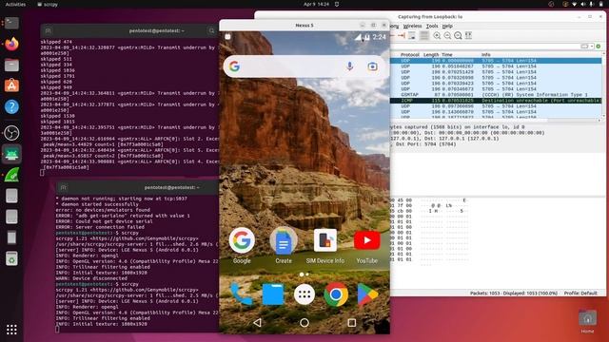Click the Profile: Default status bar entry
The image size is (609, 342).
(580, 294)
